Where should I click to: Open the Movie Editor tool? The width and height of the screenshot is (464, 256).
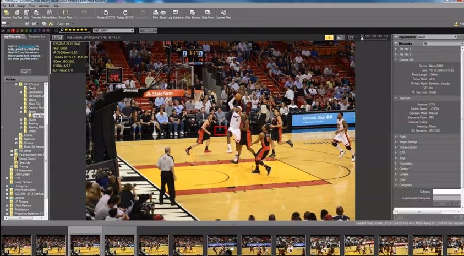tap(50, 14)
